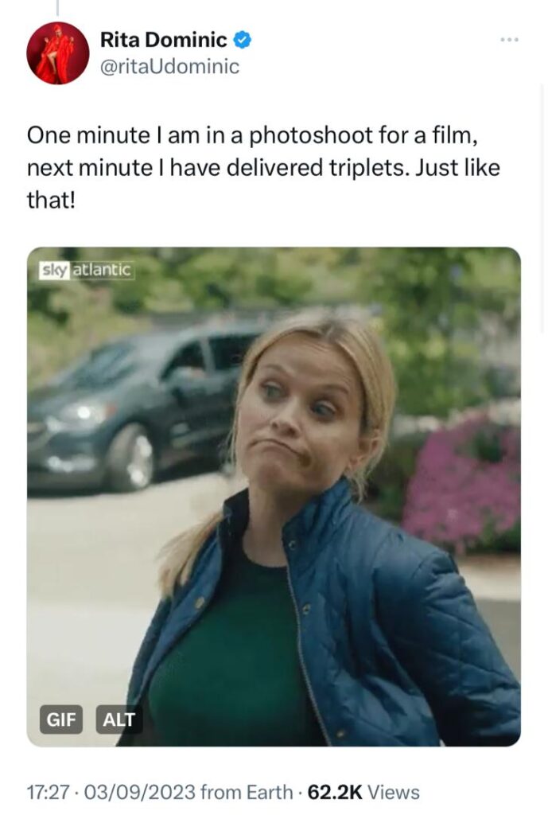This screenshot has height=815, width=548.
Task: Open the three-dot more options menu
Action: click(510, 40)
